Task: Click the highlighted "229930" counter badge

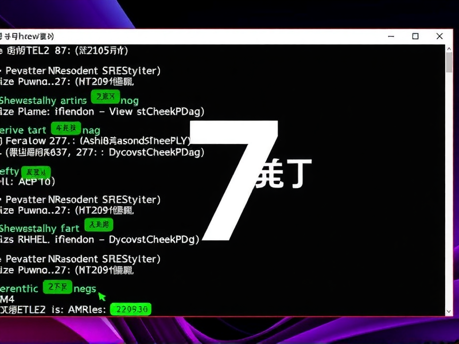Action: [132, 309]
